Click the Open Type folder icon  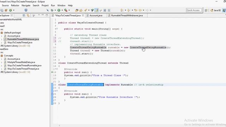(77, 10)
